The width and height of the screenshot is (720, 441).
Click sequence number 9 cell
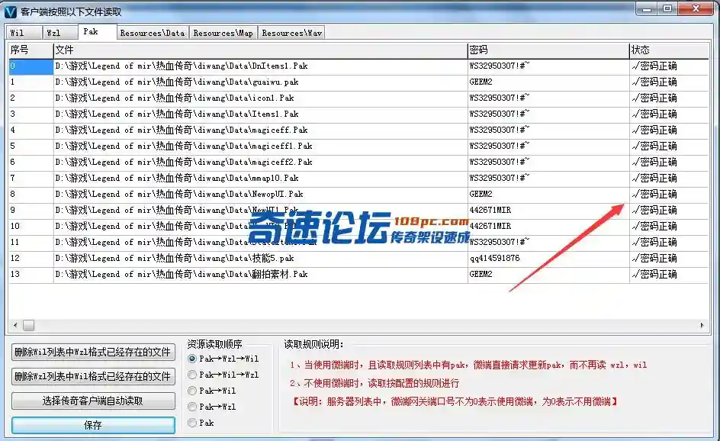click(31, 211)
